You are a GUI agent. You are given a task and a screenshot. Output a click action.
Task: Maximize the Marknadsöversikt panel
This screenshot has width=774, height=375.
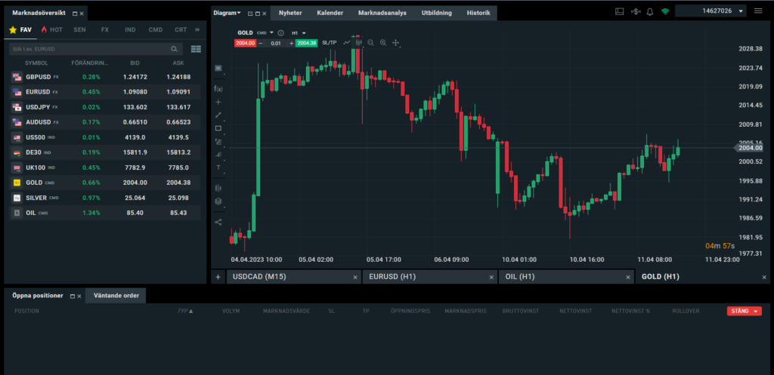[x=75, y=14]
